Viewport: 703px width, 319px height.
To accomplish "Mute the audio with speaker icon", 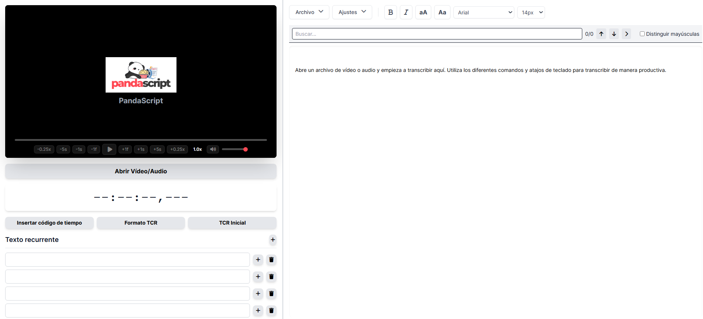I will tap(213, 149).
